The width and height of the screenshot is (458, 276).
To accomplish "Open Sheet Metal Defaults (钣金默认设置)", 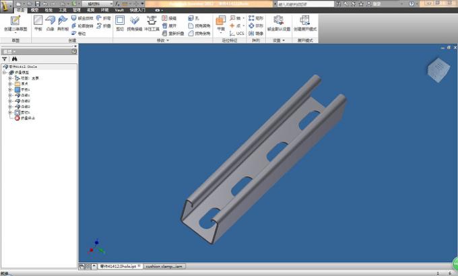I will 279,24.
